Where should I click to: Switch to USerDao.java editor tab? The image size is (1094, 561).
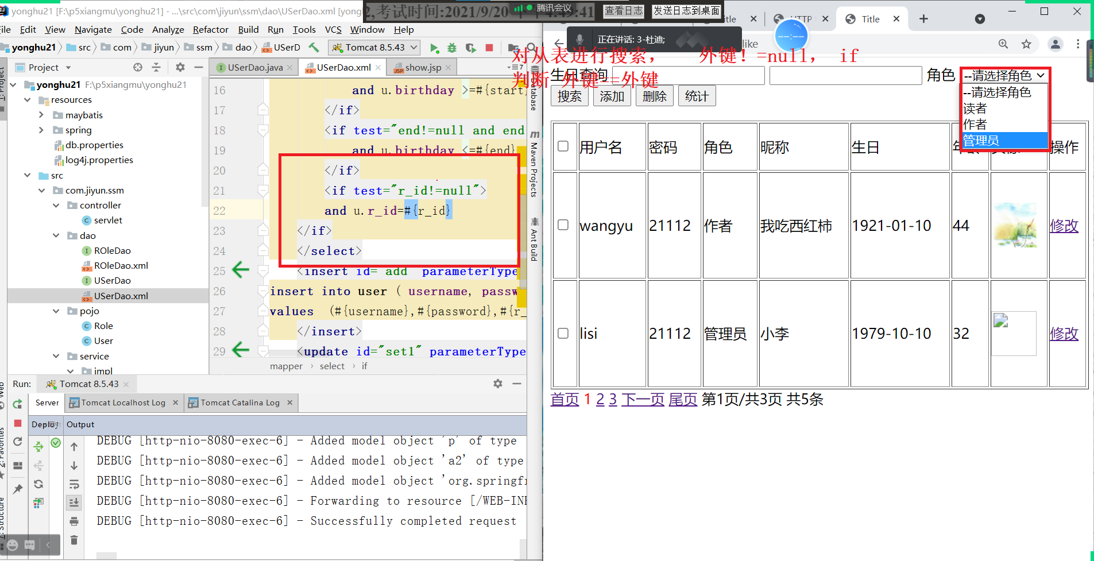click(255, 68)
